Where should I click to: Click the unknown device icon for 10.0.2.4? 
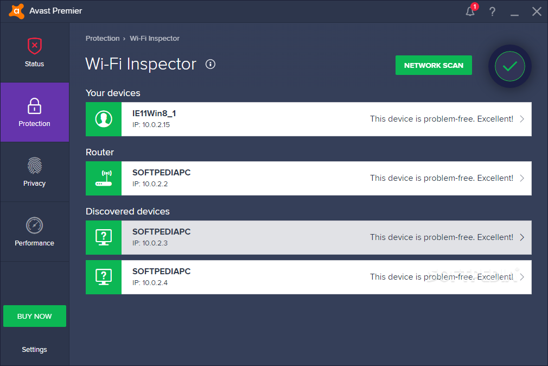pos(104,277)
